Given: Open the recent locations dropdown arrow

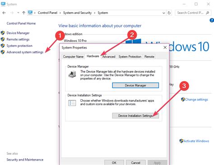Looking at the screenshot, I should (18, 13).
